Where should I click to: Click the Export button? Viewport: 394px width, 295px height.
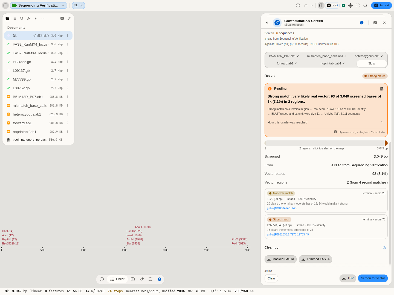pyautogui.click(x=381, y=5)
